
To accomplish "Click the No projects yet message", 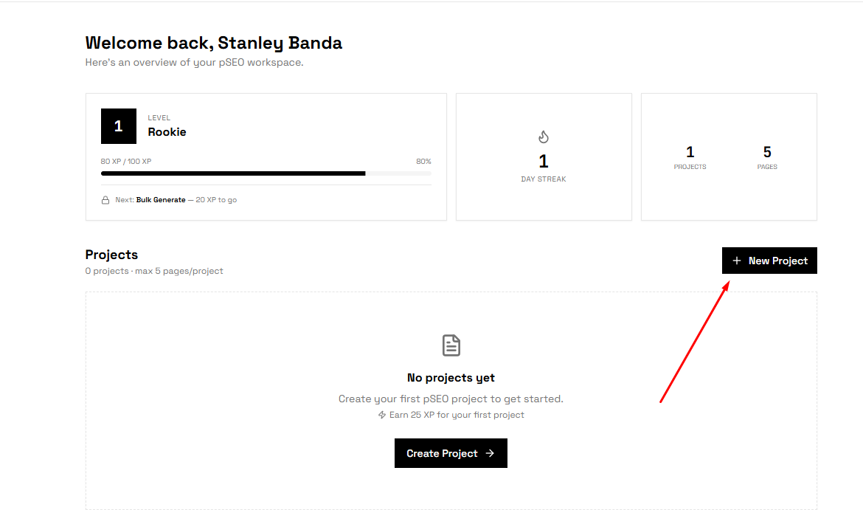I will coord(451,378).
